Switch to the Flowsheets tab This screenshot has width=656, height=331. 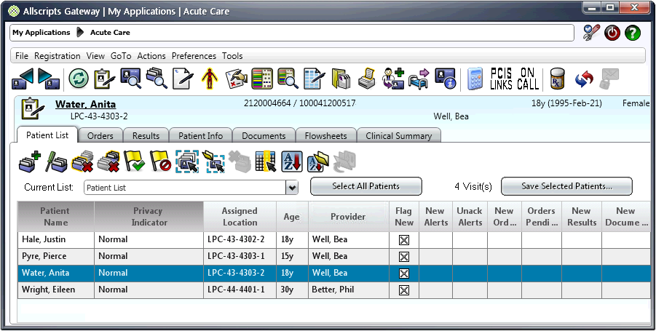326,135
